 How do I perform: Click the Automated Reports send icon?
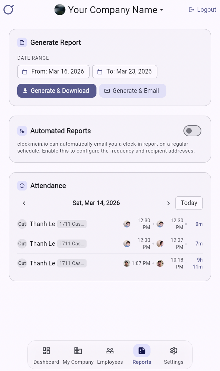22,131
